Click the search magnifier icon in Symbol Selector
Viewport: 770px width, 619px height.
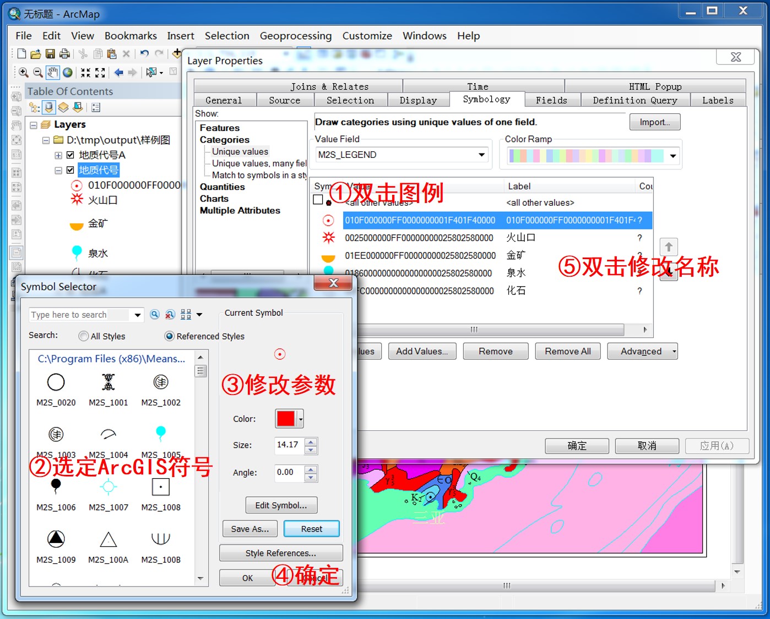pos(155,314)
